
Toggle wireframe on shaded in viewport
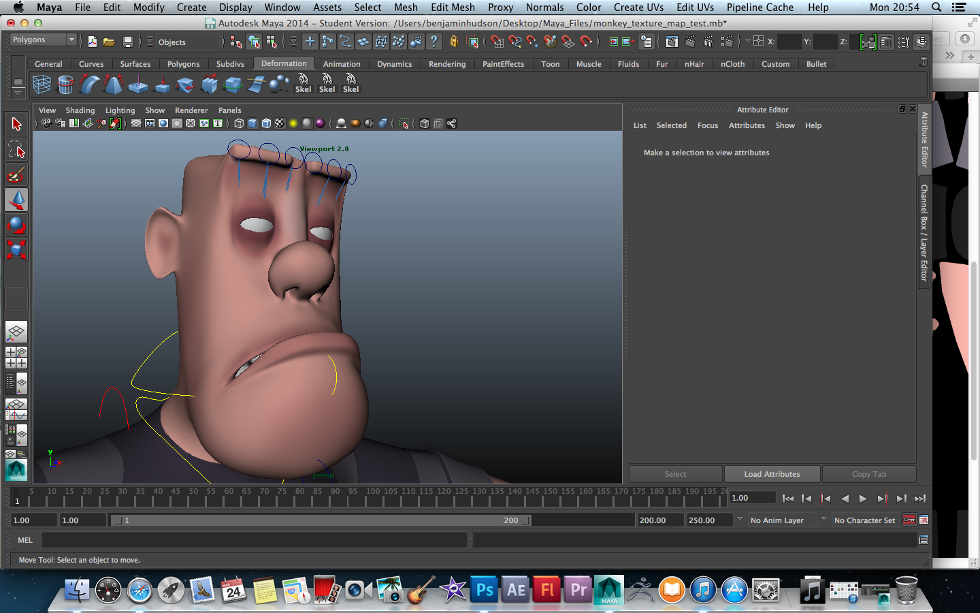pyautogui.click(x=266, y=123)
